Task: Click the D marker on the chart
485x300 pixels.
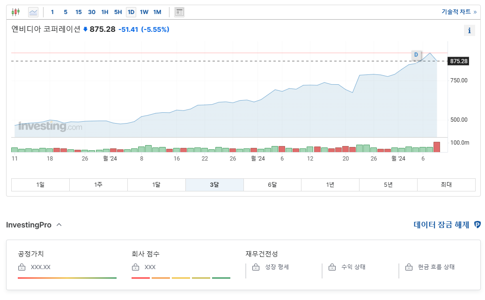Action: tap(416, 55)
